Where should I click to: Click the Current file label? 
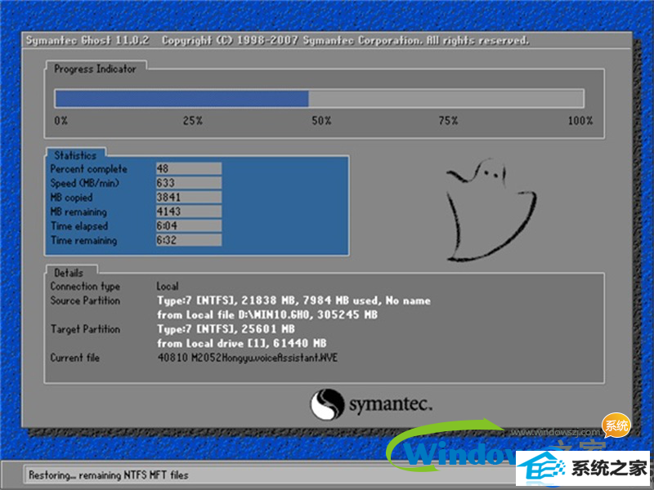(x=75, y=358)
